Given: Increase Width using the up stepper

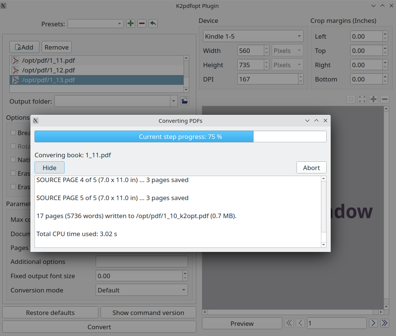Looking at the screenshot, I should 267,48.
